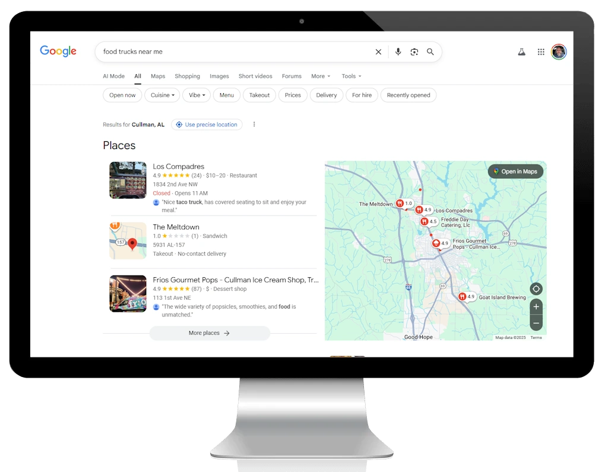Open the Vibe filter dropdown
The image size is (608, 472).
(x=197, y=96)
